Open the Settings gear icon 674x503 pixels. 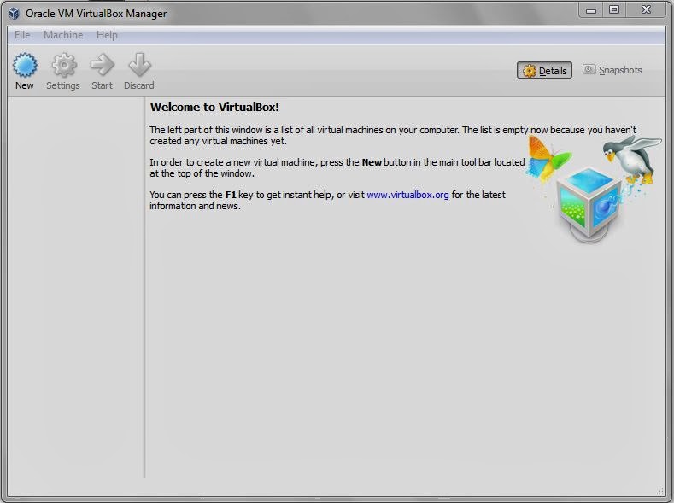[63, 65]
